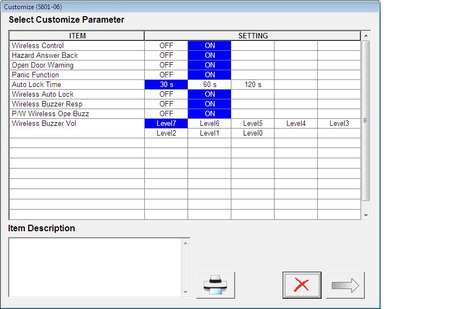
Task: Choose 120 s for Auto Lock Time
Action: coord(253,84)
